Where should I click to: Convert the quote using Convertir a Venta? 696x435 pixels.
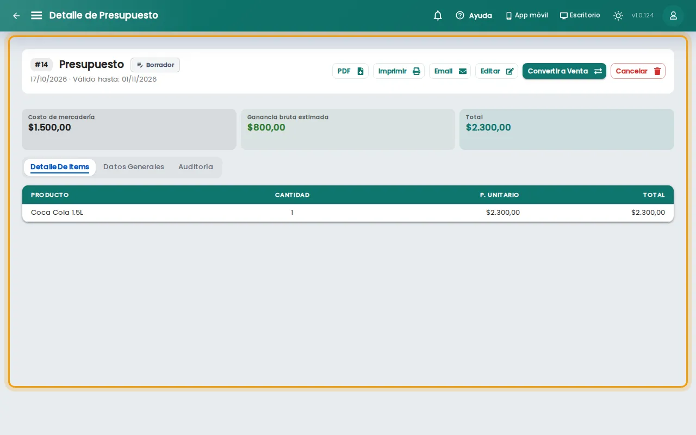pyautogui.click(x=564, y=71)
